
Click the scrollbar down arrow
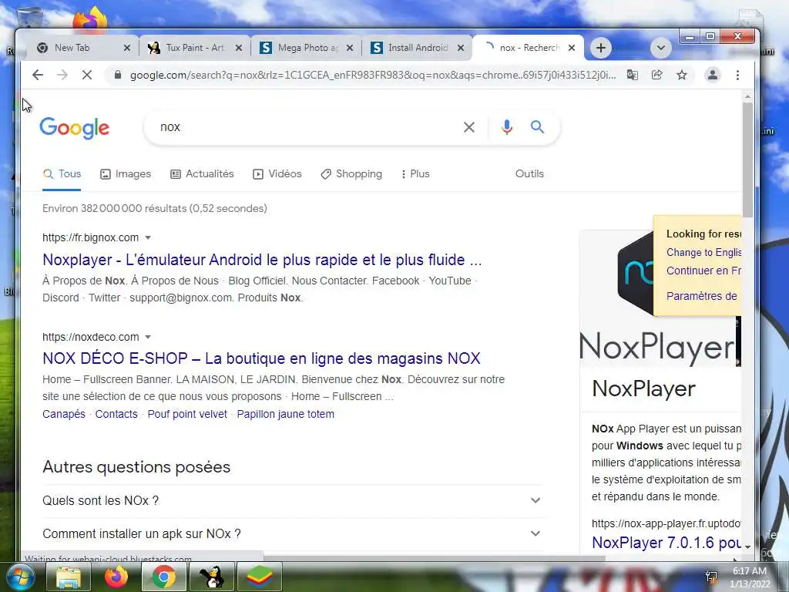tap(747, 547)
